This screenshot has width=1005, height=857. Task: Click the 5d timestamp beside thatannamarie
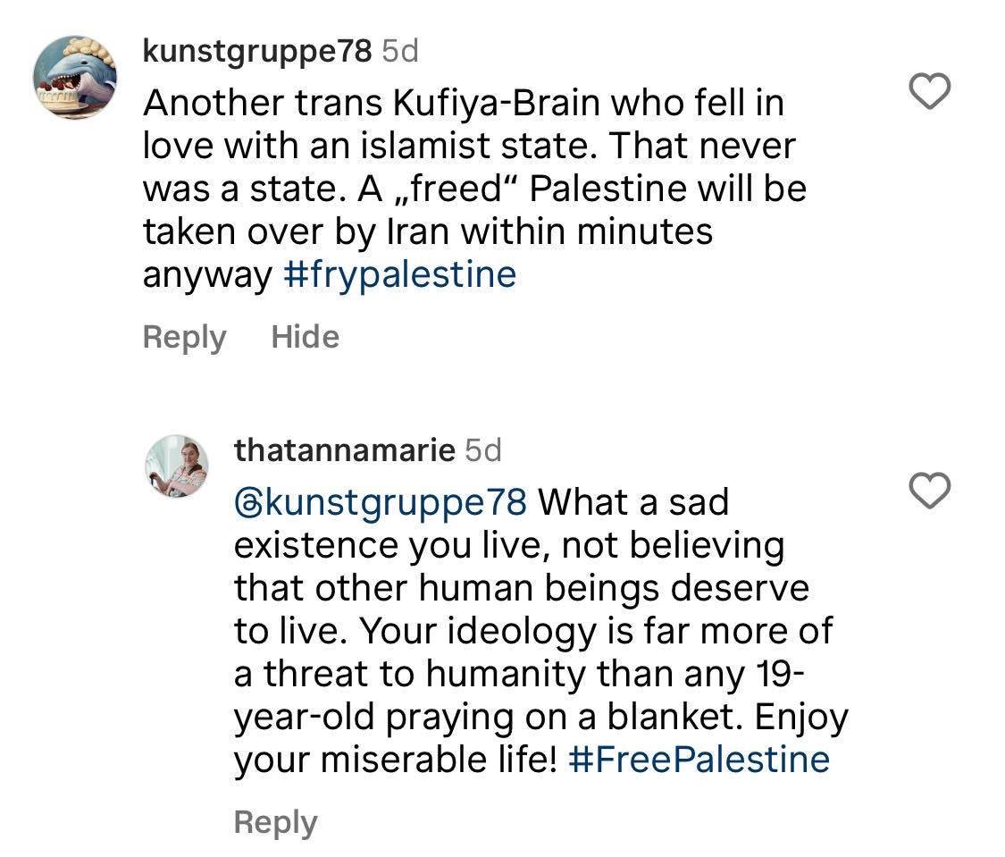[483, 450]
